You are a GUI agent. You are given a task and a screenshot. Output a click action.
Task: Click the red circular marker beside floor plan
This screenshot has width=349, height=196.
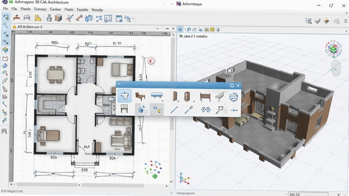click(x=151, y=61)
